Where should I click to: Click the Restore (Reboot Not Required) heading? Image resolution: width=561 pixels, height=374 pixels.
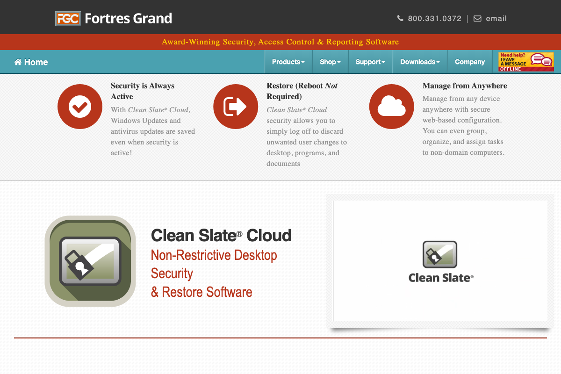point(302,91)
